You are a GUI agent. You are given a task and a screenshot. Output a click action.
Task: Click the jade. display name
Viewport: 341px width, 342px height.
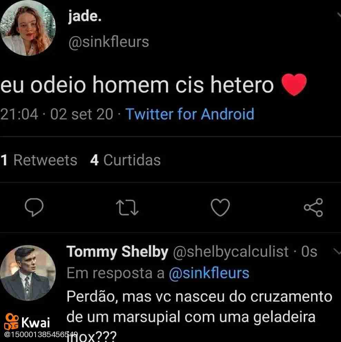(85, 17)
